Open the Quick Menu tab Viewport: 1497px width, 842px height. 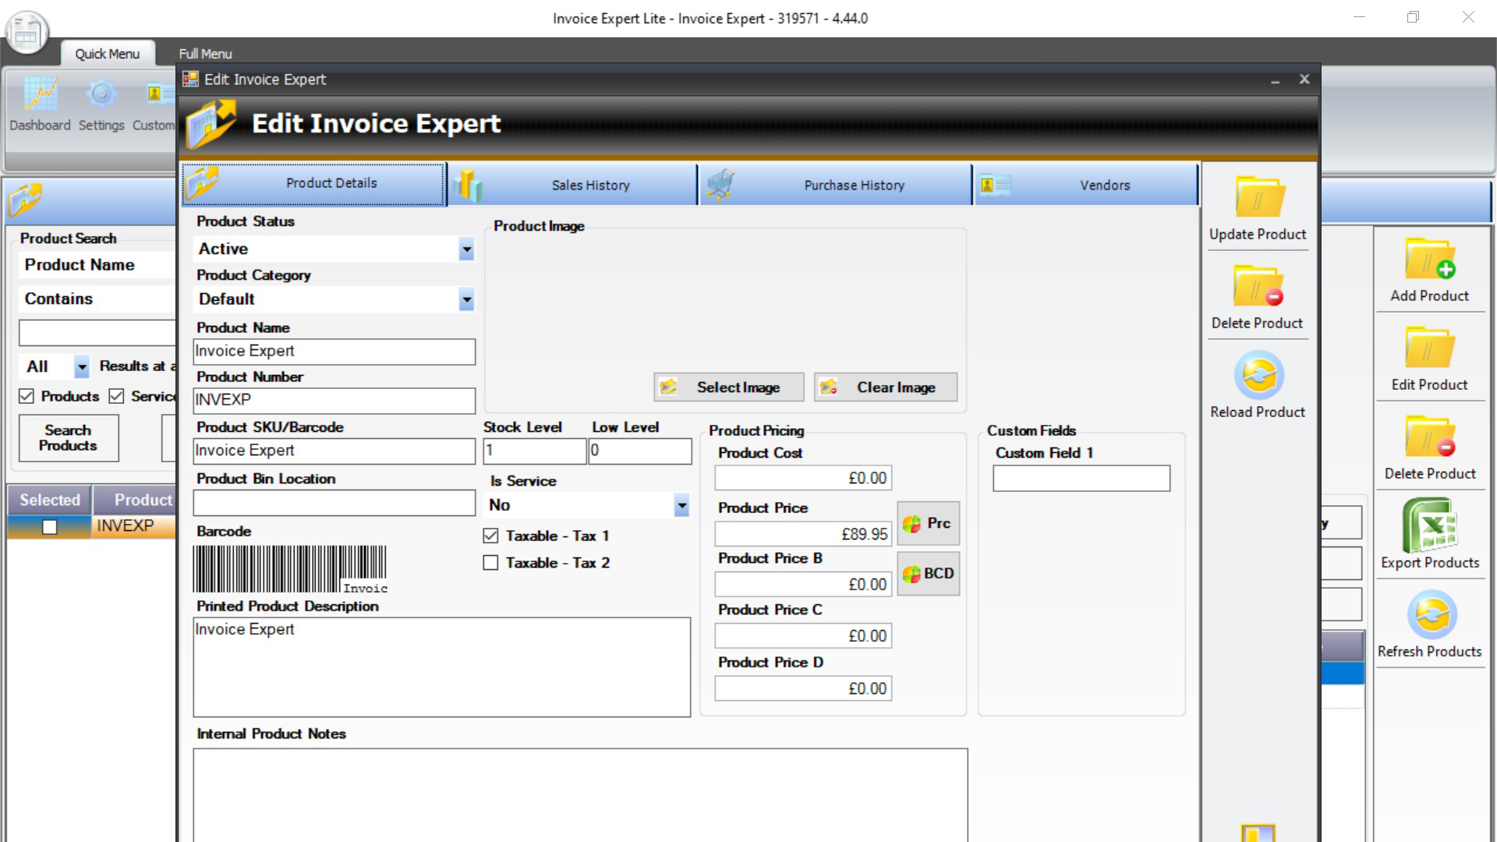tap(108, 54)
